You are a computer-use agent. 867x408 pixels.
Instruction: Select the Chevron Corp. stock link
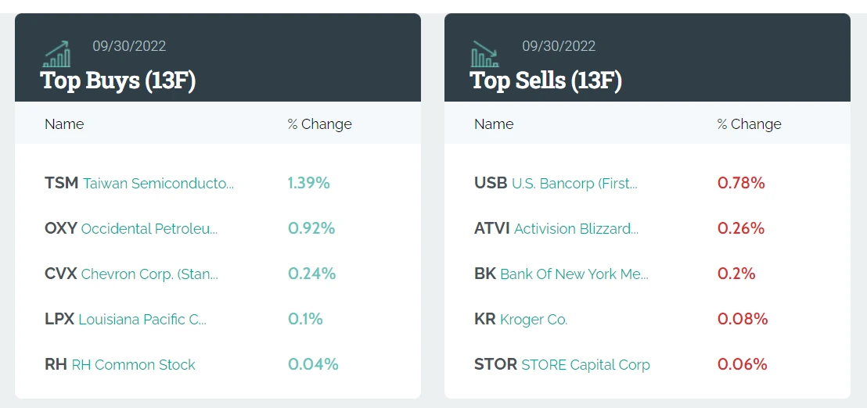click(149, 274)
